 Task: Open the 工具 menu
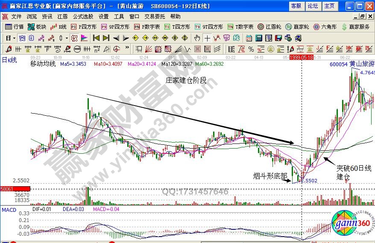tap(119, 17)
